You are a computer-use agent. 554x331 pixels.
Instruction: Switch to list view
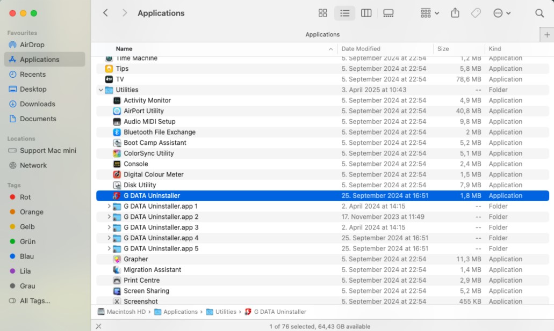pos(344,13)
